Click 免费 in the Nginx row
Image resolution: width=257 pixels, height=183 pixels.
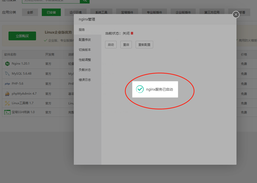(244, 64)
